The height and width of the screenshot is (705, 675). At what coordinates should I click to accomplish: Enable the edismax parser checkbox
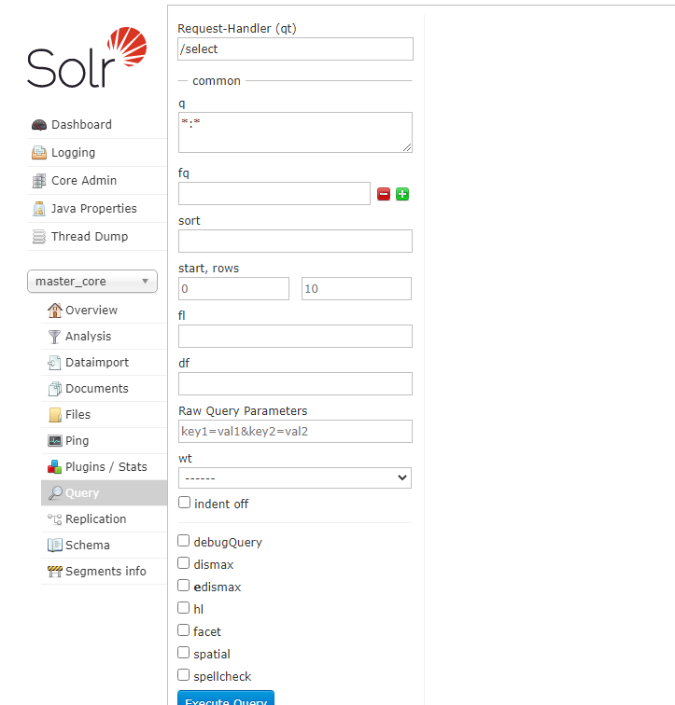click(x=184, y=586)
